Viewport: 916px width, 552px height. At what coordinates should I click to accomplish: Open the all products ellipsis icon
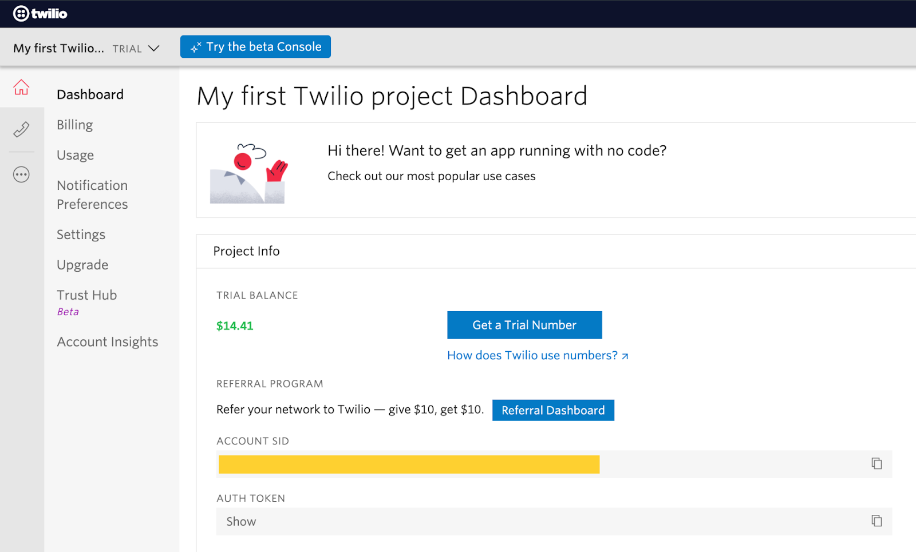(21, 174)
